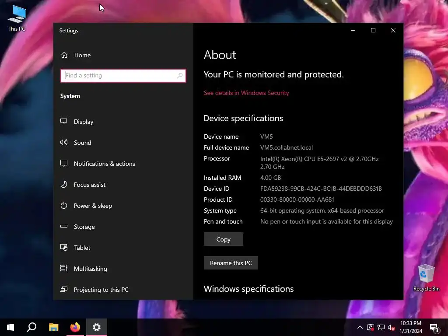The width and height of the screenshot is (448, 336).
Task: Click the Focus assist moon icon
Action: (64, 184)
